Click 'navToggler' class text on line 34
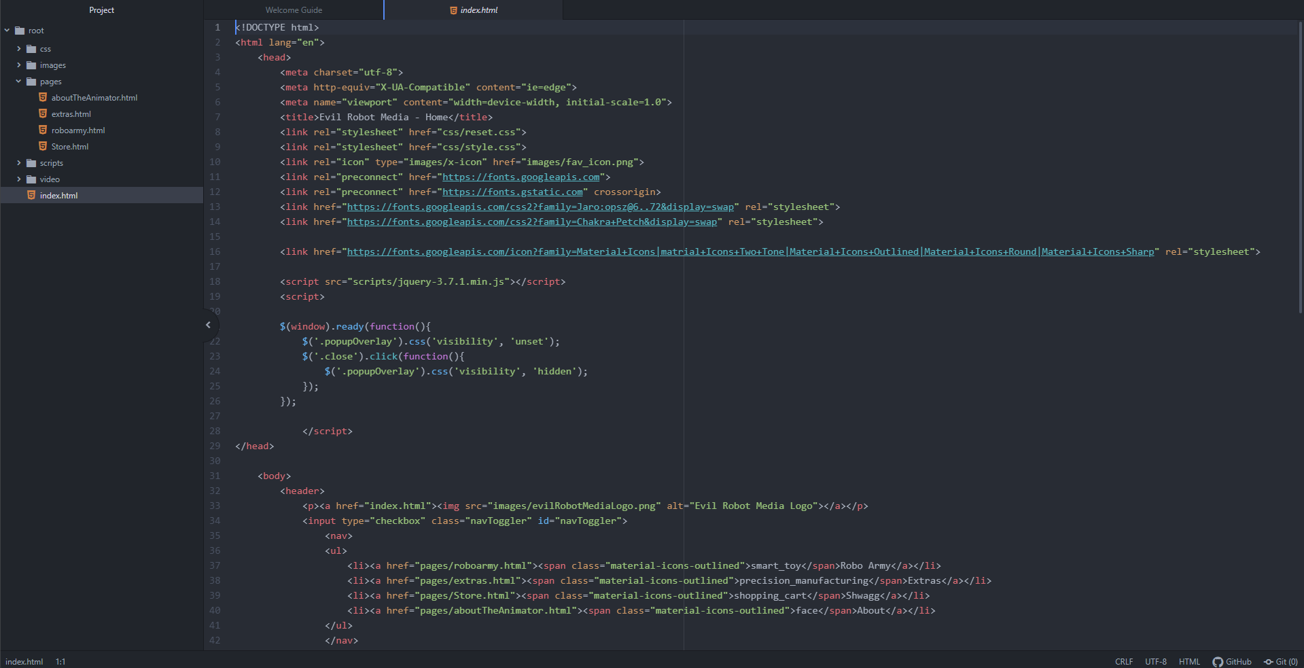 tap(499, 521)
